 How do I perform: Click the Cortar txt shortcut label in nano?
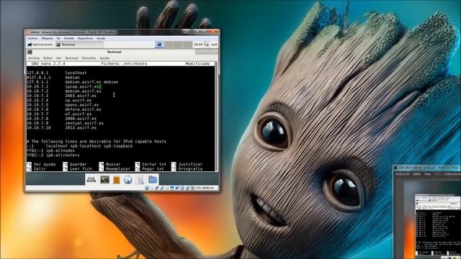pos(154,165)
